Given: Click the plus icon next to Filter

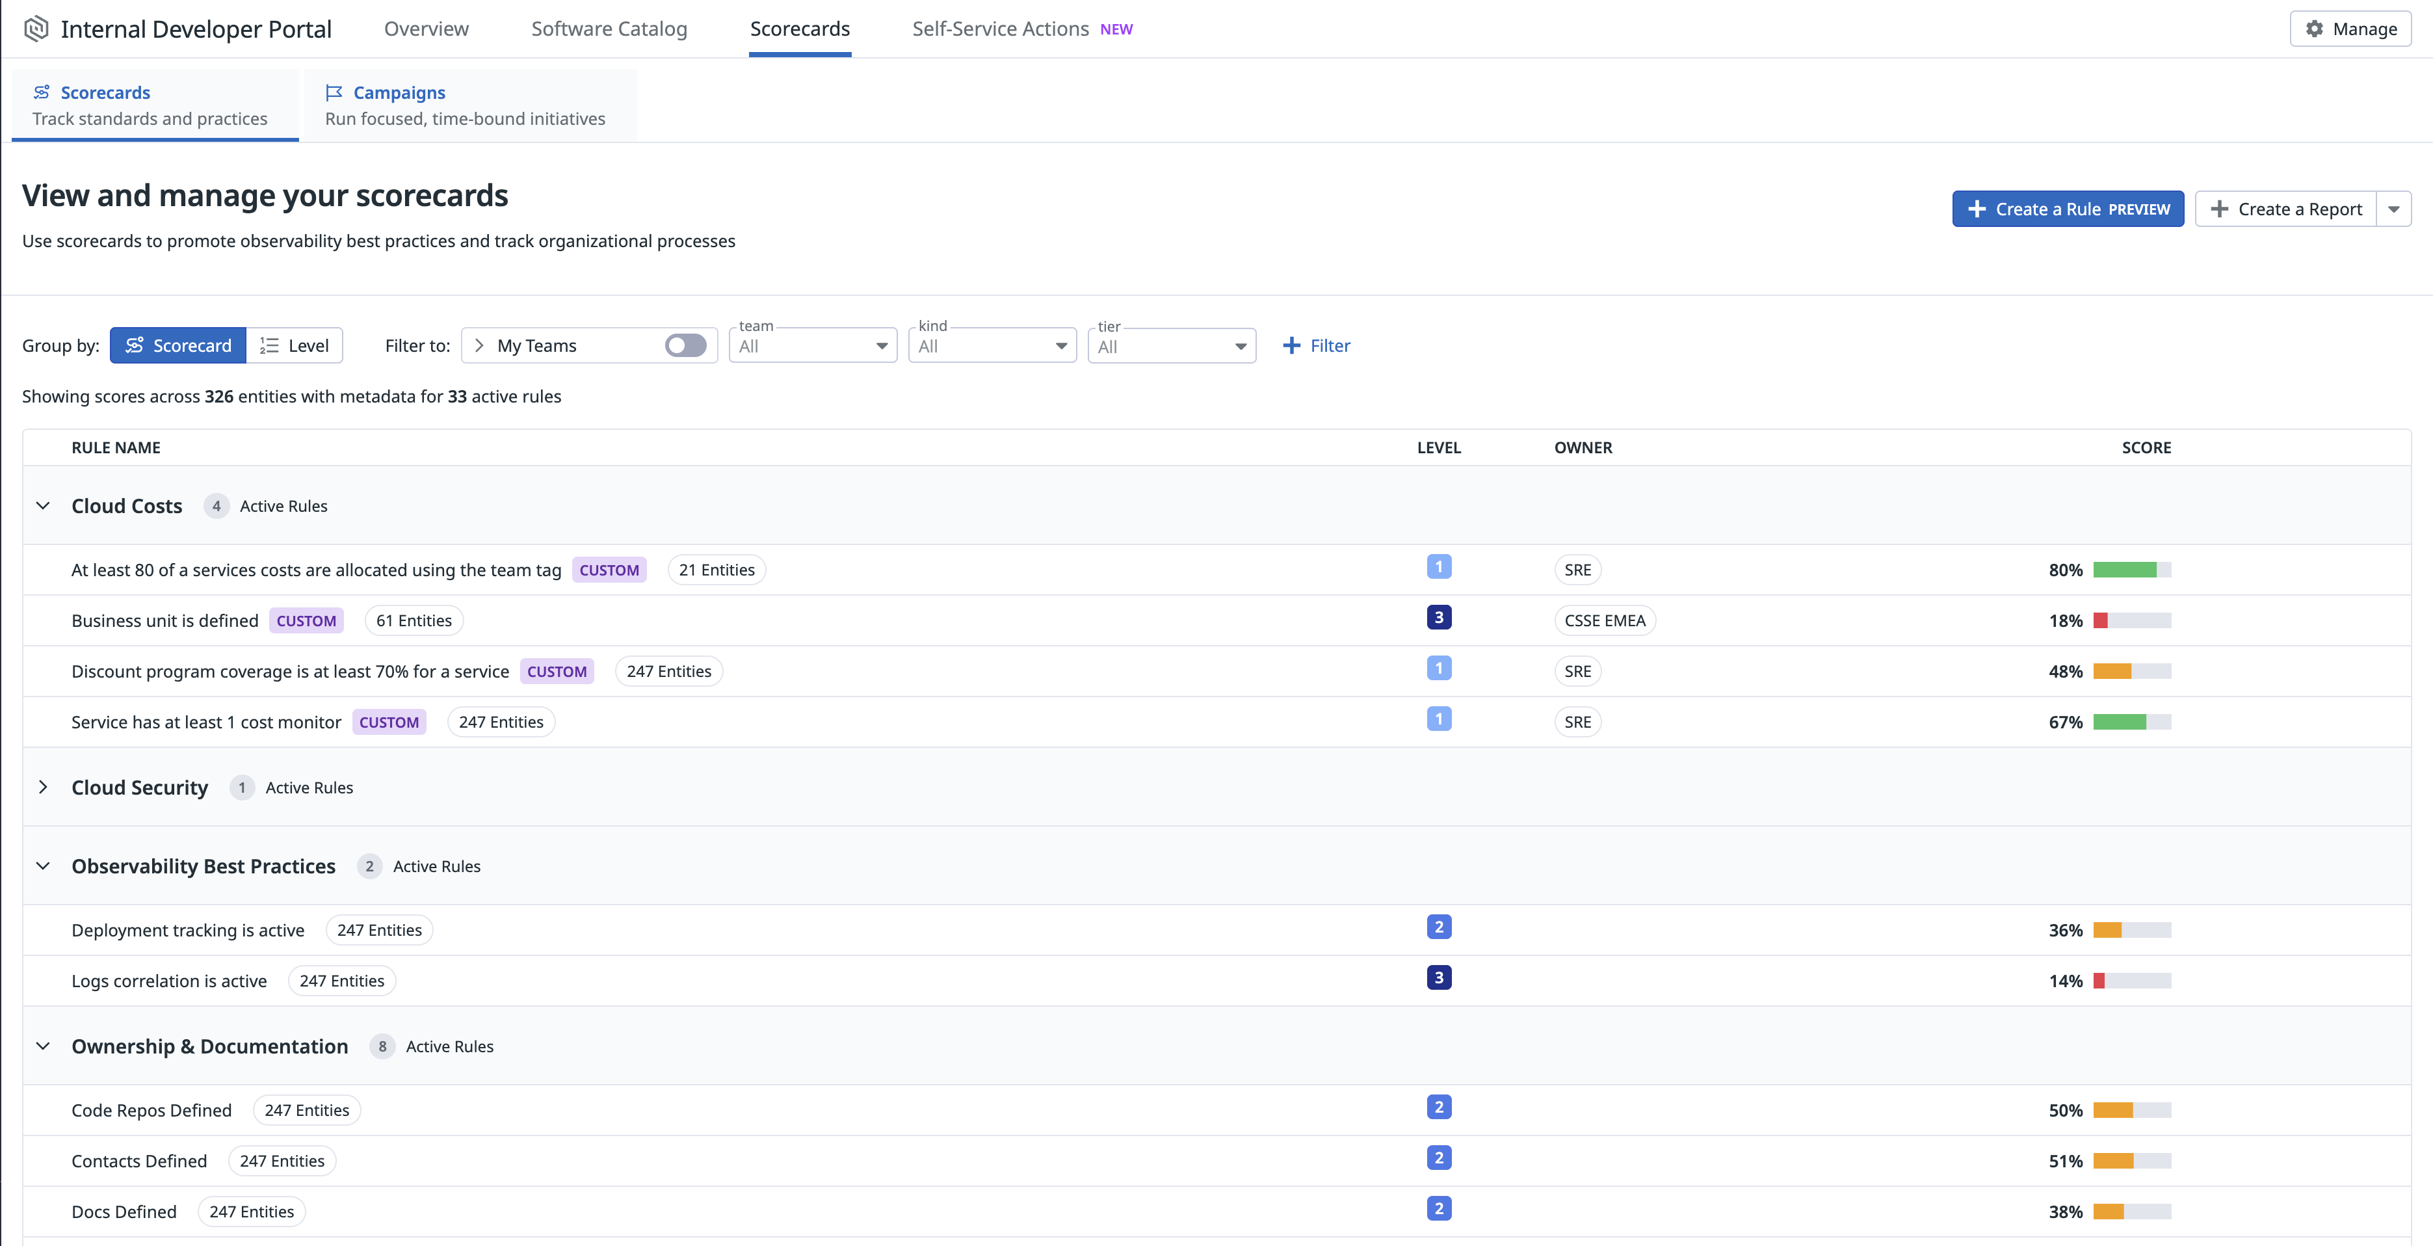Looking at the screenshot, I should click(1291, 346).
